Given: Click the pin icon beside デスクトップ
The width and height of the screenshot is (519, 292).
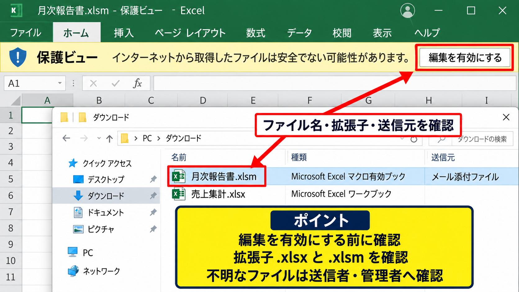Looking at the screenshot, I should click(x=153, y=179).
